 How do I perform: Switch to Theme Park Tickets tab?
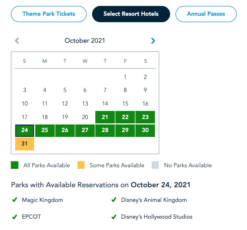click(x=49, y=14)
